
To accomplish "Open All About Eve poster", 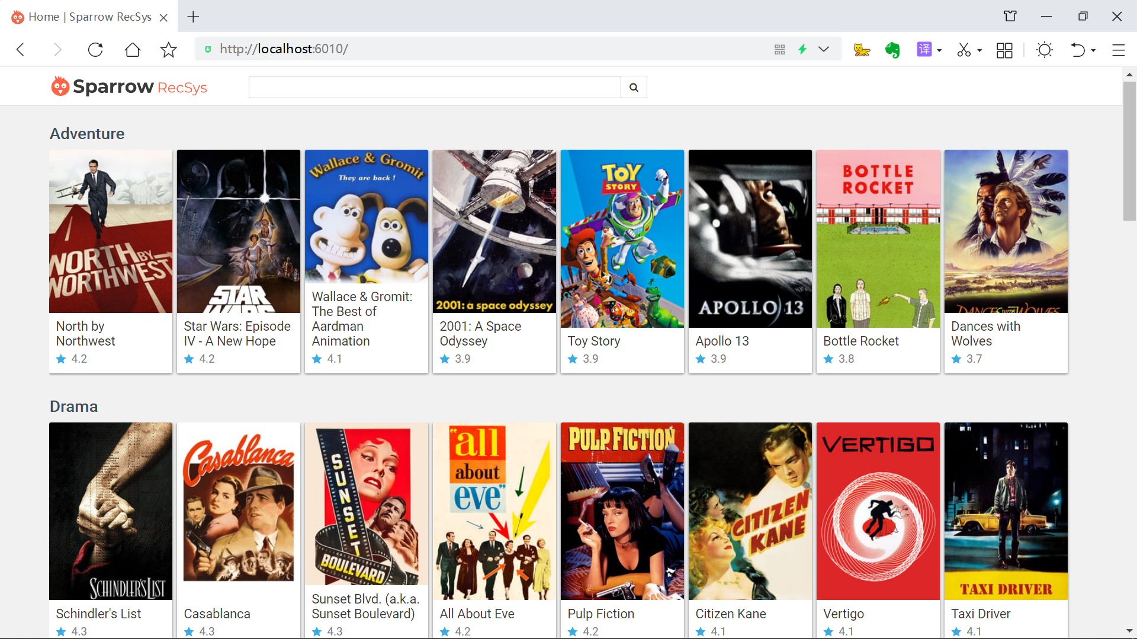I will coord(494,511).
